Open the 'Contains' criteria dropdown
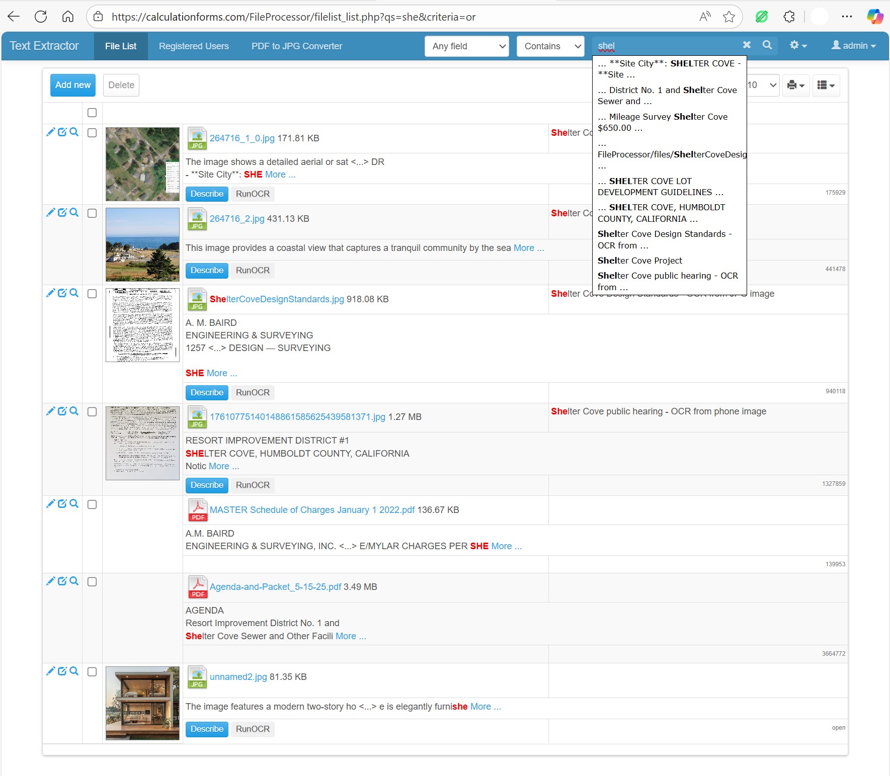The image size is (890, 776). point(550,46)
